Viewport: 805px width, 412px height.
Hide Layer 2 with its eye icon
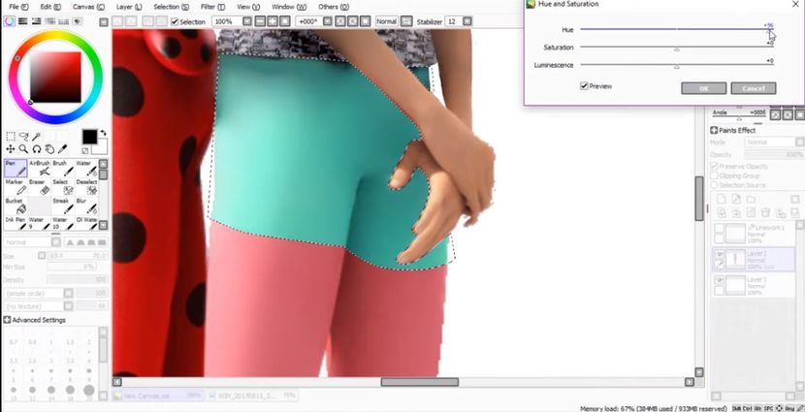[720, 255]
